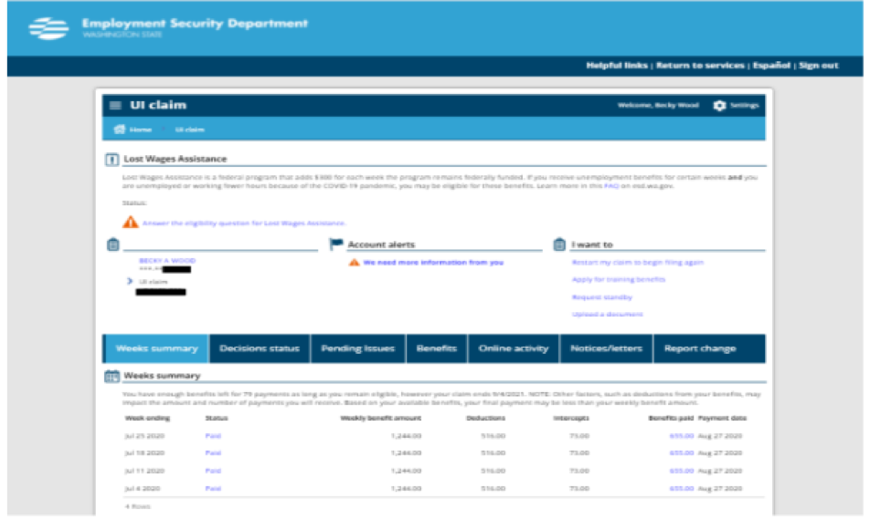Open the Notices/letters tab
870x530 pixels.
pos(606,348)
